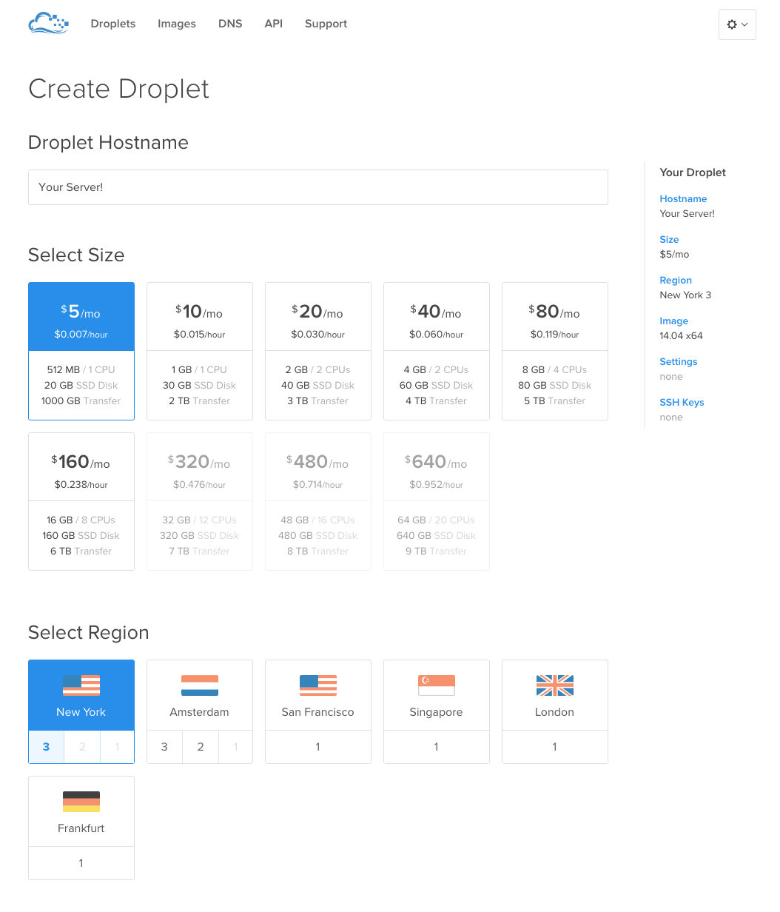
Task: Choose the $80/mo size plan
Action: (x=555, y=351)
